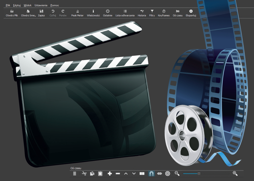
Task: Toggle scrub while dragging eye icon
Action: point(159,174)
